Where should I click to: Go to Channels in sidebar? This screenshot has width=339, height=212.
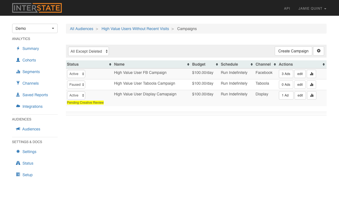pyautogui.click(x=31, y=83)
